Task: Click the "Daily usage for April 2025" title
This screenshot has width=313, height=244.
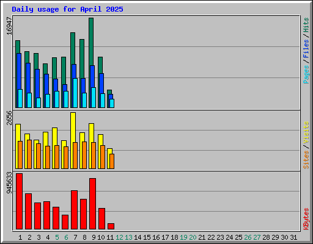Action: (67, 9)
